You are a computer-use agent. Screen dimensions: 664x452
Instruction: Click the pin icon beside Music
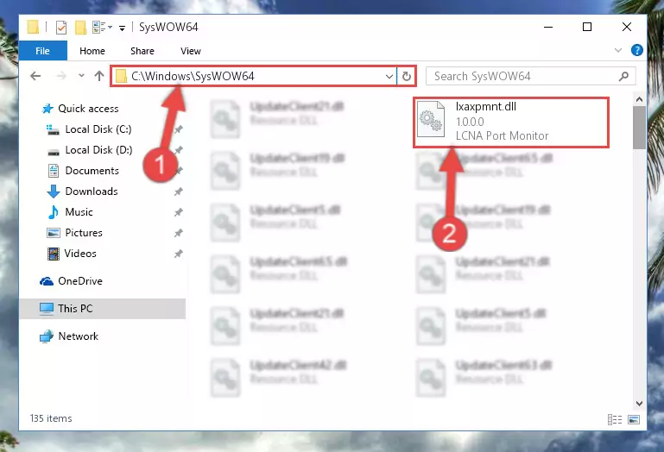tap(178, 212)
